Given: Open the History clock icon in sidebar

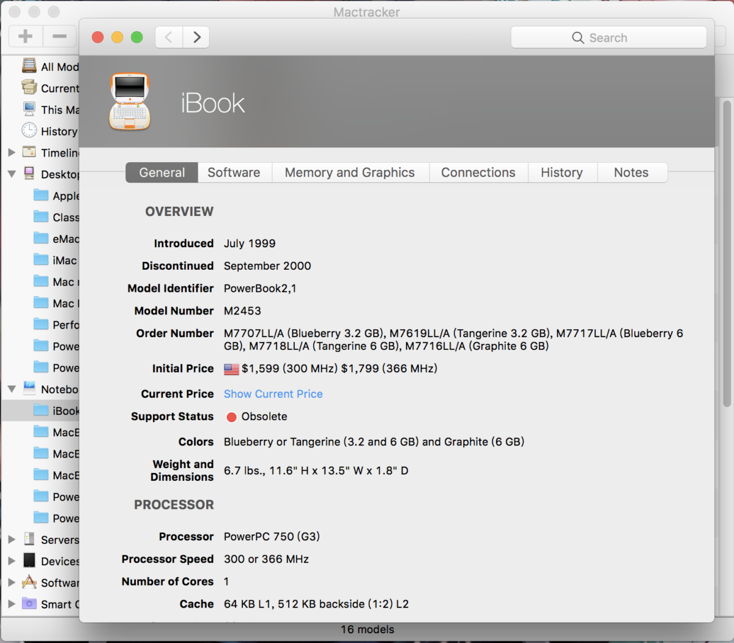Looking at the screenshot, I should click(29, 130).
